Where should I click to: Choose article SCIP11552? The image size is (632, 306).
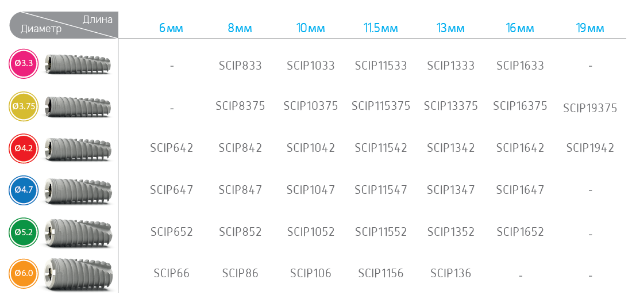tap(380, 232)
